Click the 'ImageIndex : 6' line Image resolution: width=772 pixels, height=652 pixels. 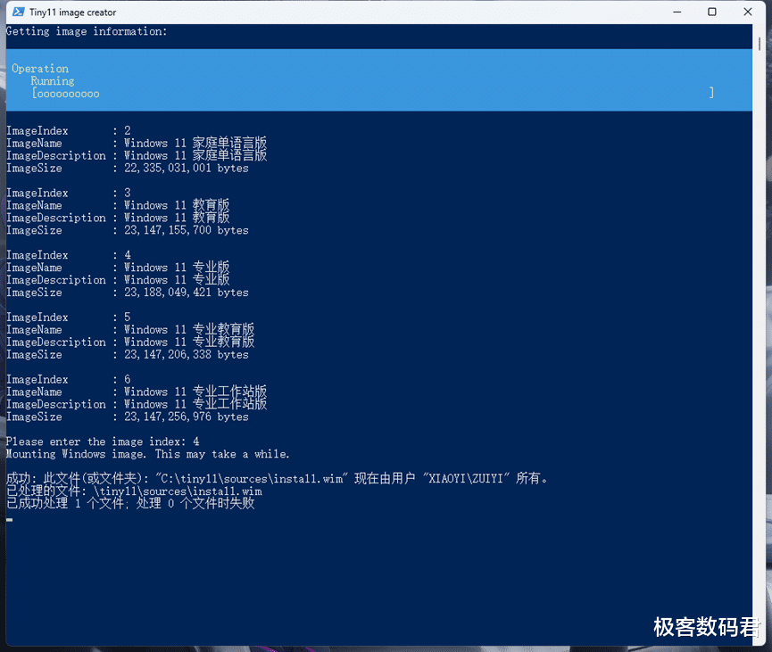(69, 379)
